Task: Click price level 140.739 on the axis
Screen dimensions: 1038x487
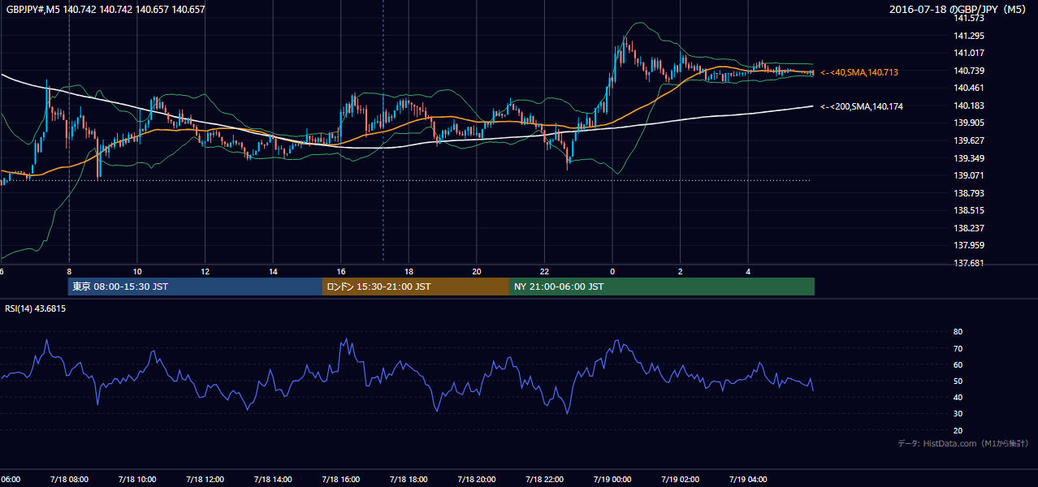Action: [x=969, y=71]
